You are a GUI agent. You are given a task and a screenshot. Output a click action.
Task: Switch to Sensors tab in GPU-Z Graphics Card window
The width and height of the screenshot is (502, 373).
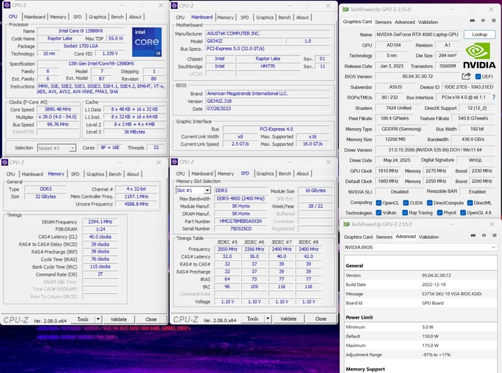tap(383, 22)
